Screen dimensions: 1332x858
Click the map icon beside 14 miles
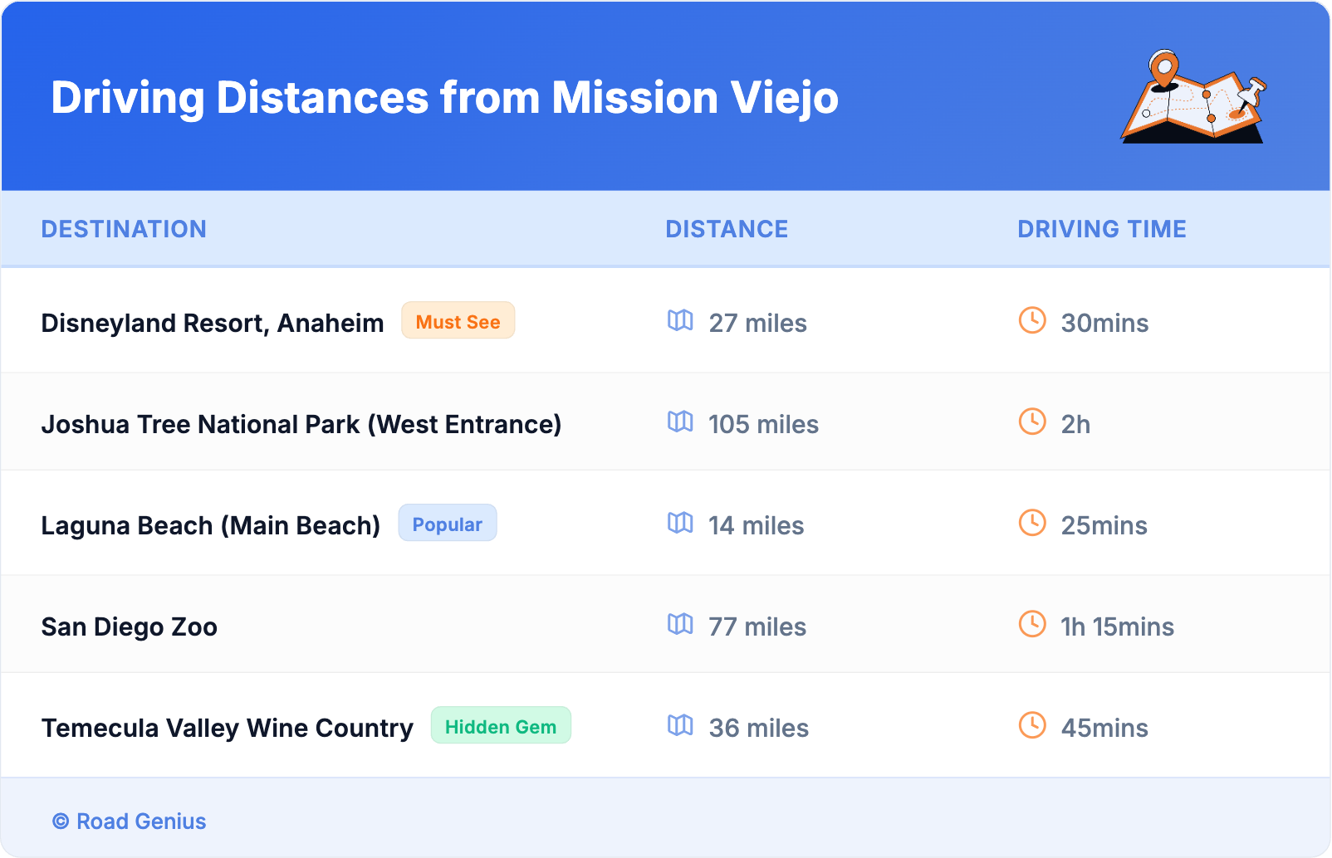(x=680, y=523)
